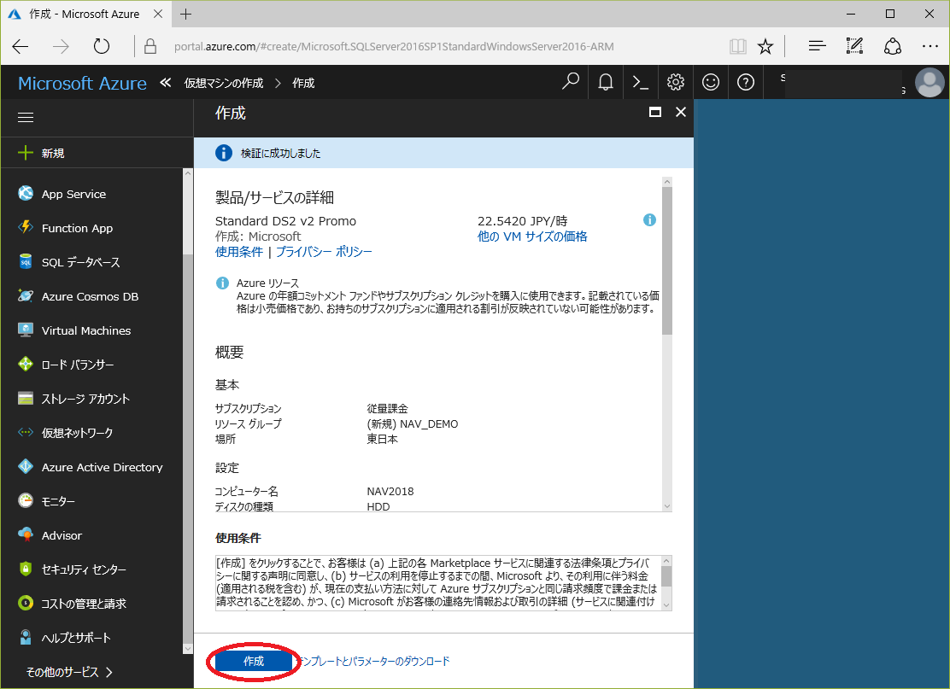
Task: Click the 東日本 location value
Action: (x=382, y=439)
